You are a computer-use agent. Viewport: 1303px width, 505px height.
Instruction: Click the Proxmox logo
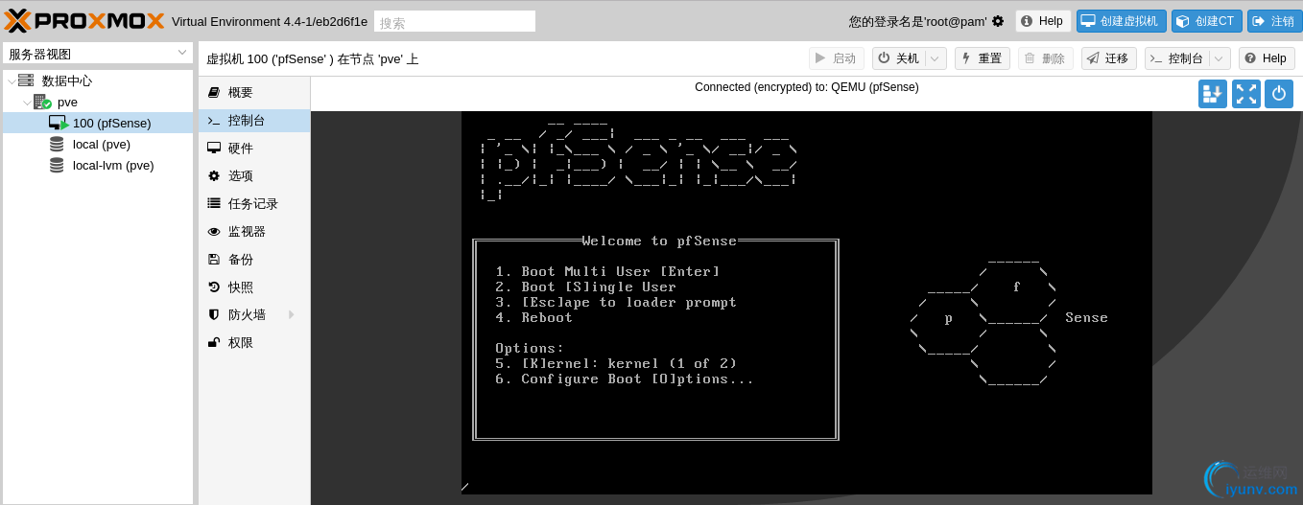84,20
